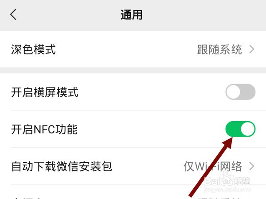Open 自动下载微信安装包 setting row
Viewport: 266px width, 199px height.
tap(133, 166)
